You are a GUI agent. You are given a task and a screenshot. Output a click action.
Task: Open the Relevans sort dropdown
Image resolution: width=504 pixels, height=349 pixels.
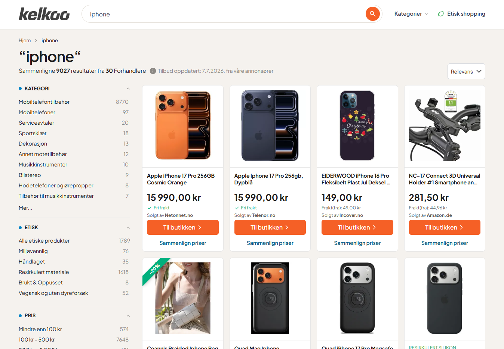coord(466,71)
